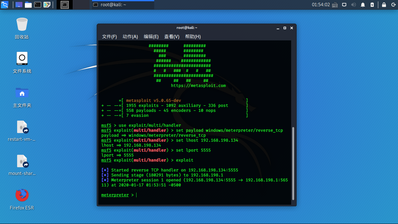Image resolution: width=398 pixels, height=224 pixels.
Task: Open the 编辑(E) Edit menu in terminal
Action: coord(151,36)
